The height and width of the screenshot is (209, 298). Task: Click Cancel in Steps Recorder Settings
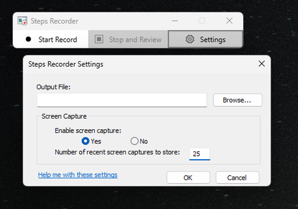[237, 178]
